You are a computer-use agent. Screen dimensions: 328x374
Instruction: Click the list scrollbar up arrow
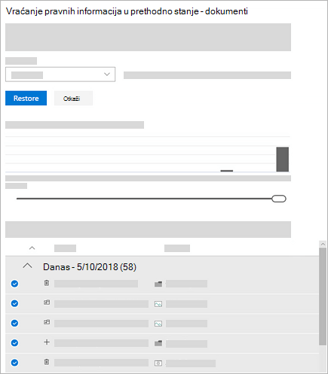323,244
